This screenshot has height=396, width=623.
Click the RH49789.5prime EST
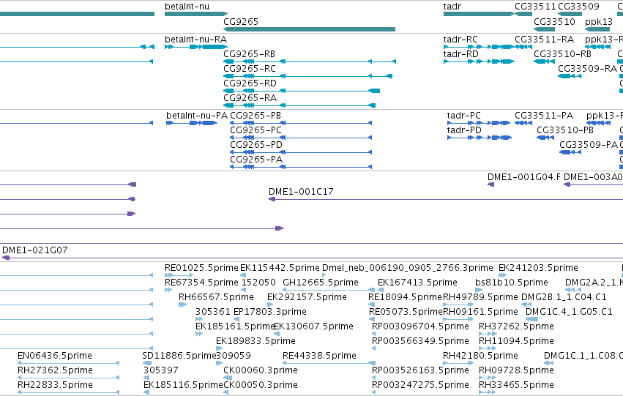tap(458, 305)
